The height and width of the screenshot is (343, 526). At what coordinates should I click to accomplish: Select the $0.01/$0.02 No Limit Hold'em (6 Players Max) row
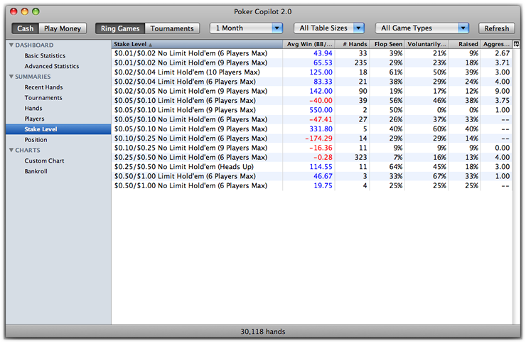click(x=311, y=53)
